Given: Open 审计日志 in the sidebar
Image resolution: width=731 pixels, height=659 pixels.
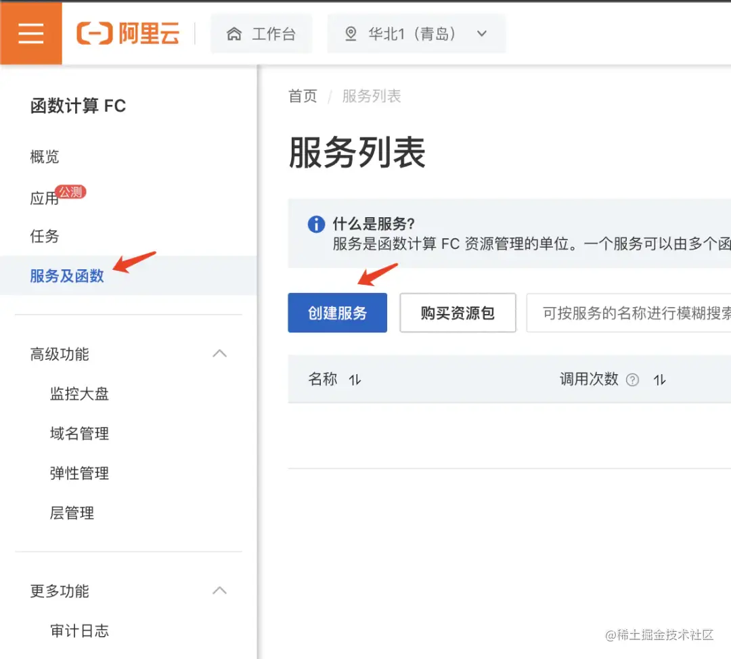Looking at the screenshot, I should click(x=79, y=631).
